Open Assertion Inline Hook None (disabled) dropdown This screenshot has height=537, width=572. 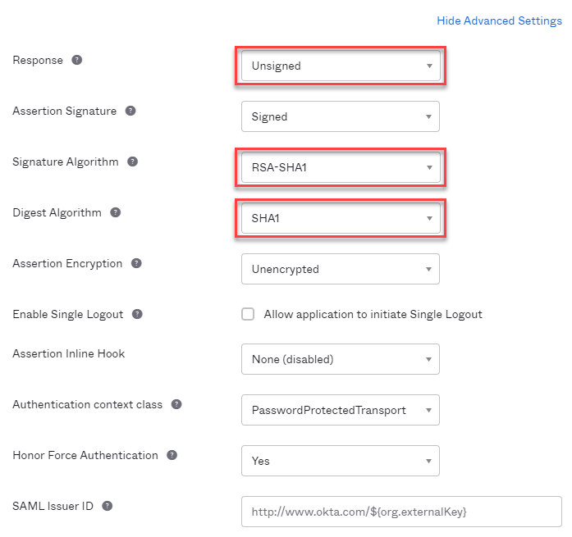point(341,359)
